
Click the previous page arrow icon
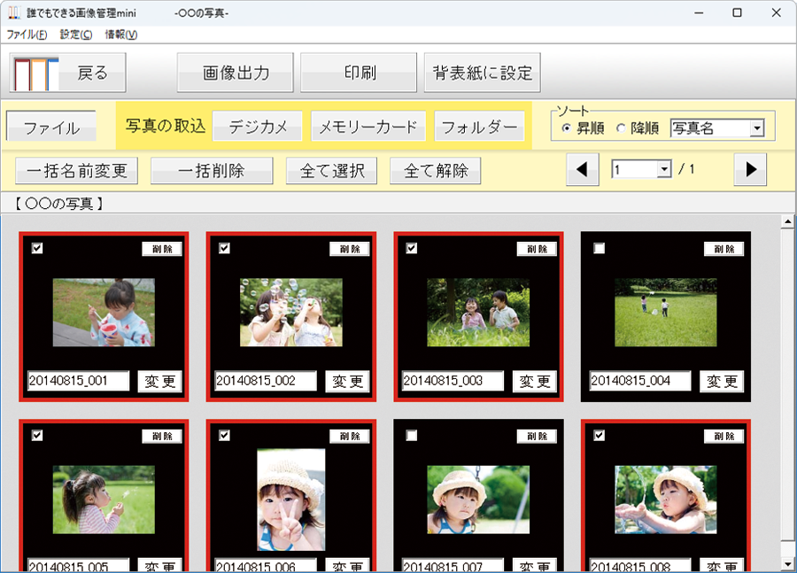(x=582, y=169)
